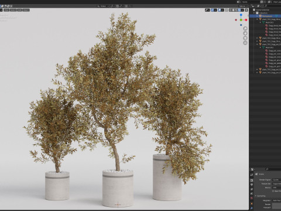
Task: Open the Output properties tab icon
Action: (252, 185)
